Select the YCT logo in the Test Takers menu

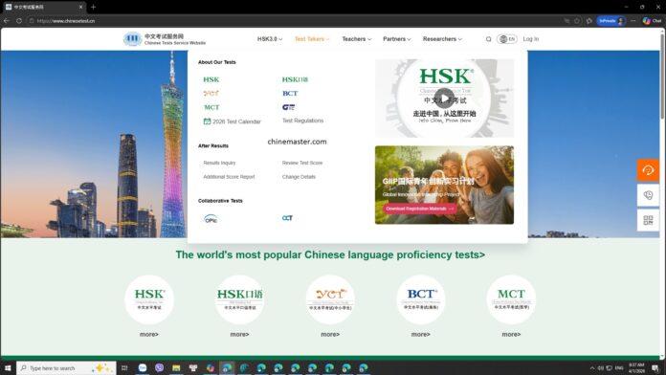[x=211, y=93]
